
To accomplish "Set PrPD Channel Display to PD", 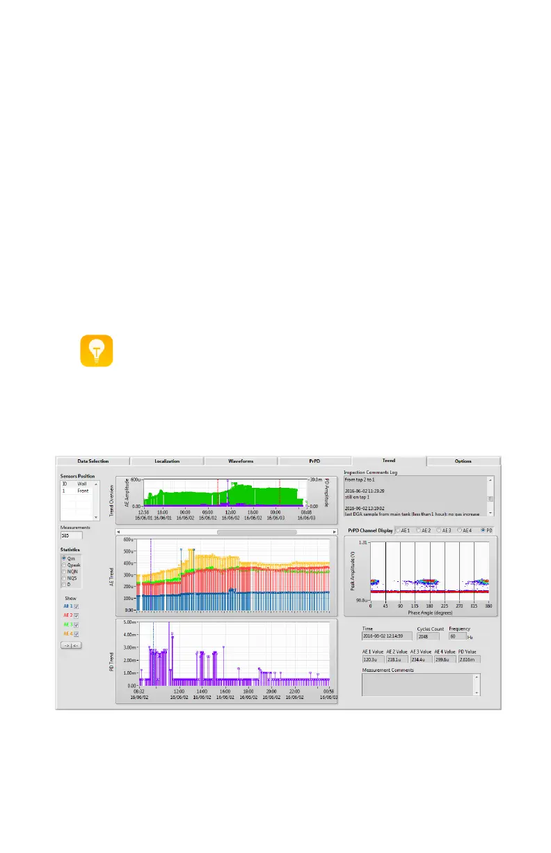I will pos(483,530).
